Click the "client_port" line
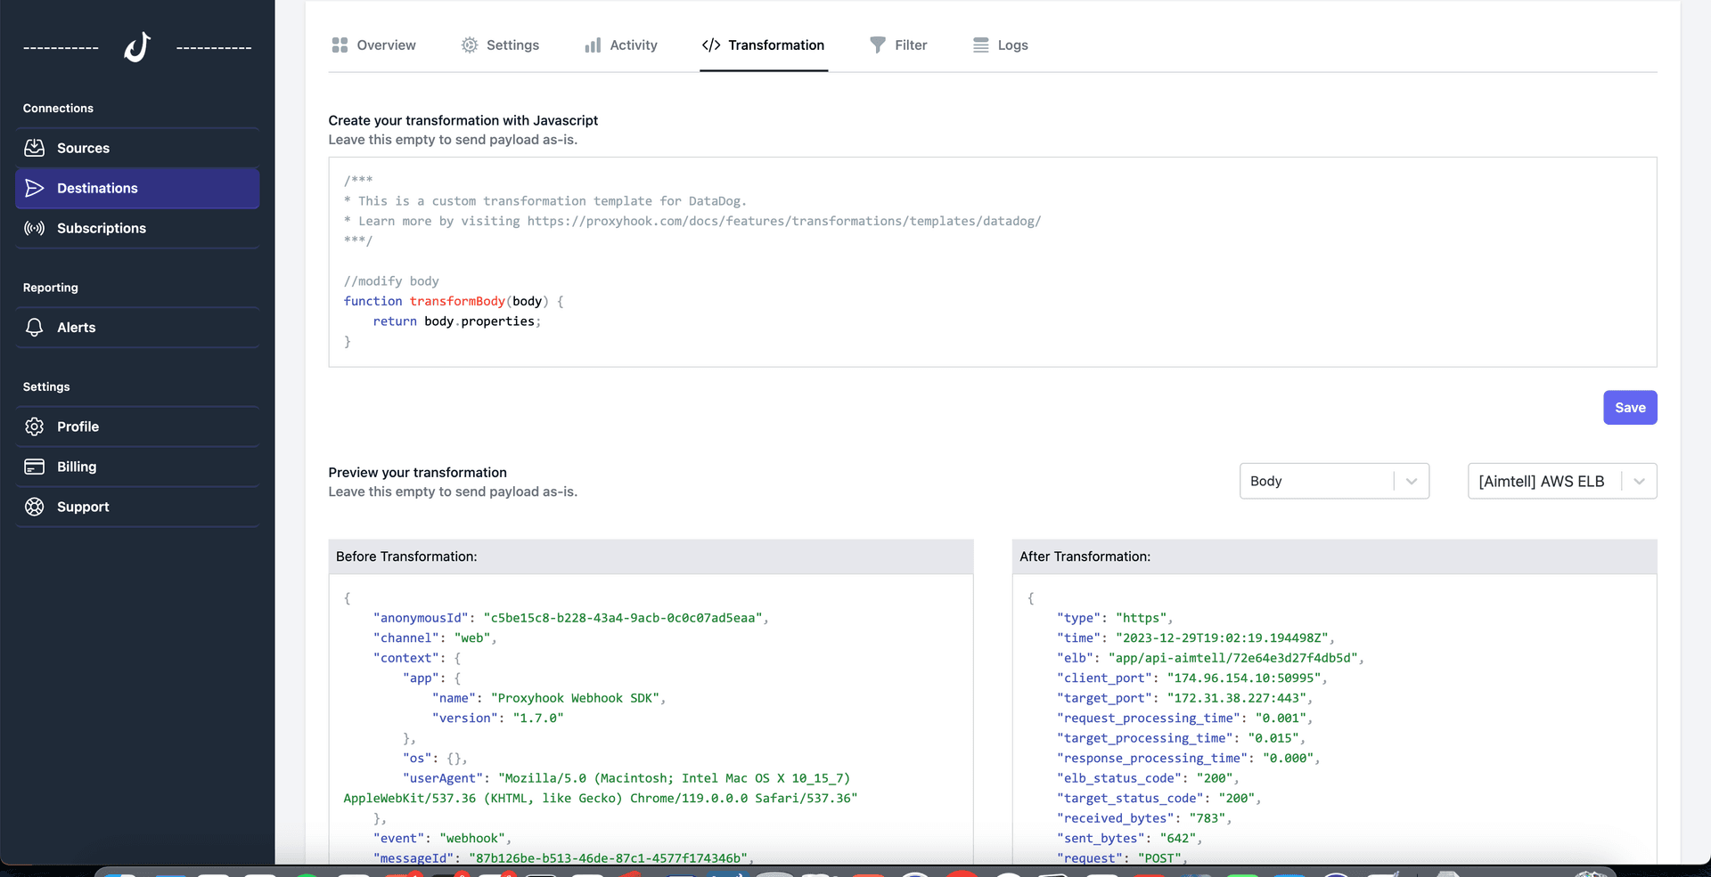 pos(1192,678)
